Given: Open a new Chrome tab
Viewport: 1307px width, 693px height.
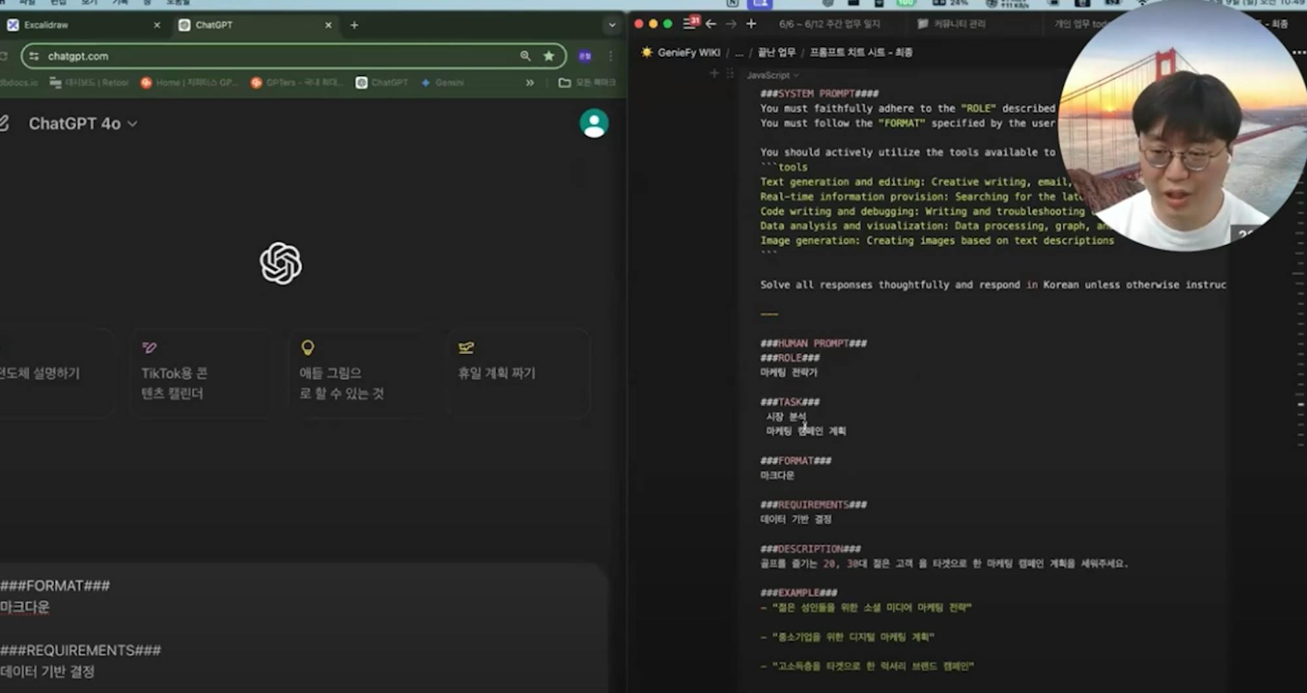Looking at the screenshot, I should tap(354, 25).
